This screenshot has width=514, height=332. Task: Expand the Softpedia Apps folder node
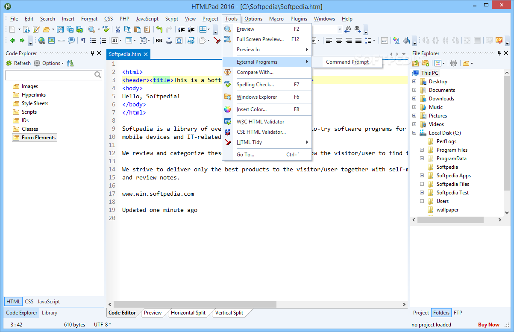click(x=422, y=176)
